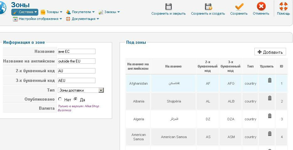This screenshot has width=293, height=150.
Task: Click the plus icon on Добавить
Action: pos(259,52)
